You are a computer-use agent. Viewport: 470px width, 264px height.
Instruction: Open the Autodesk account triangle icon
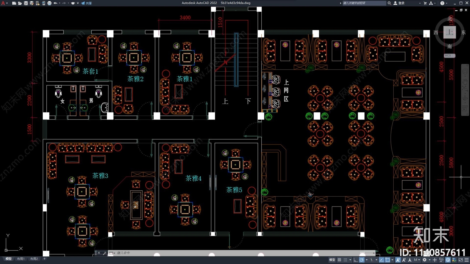click(431, 3)
